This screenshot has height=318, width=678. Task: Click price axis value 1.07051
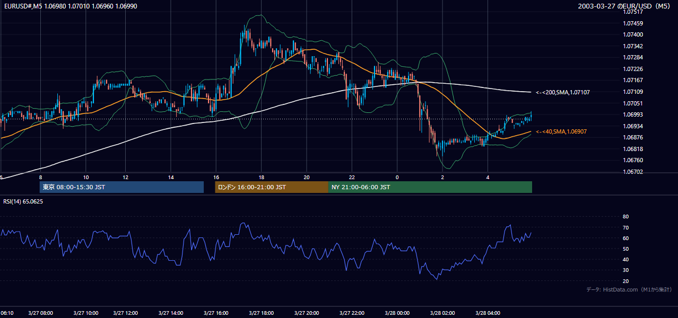[633, 103]
